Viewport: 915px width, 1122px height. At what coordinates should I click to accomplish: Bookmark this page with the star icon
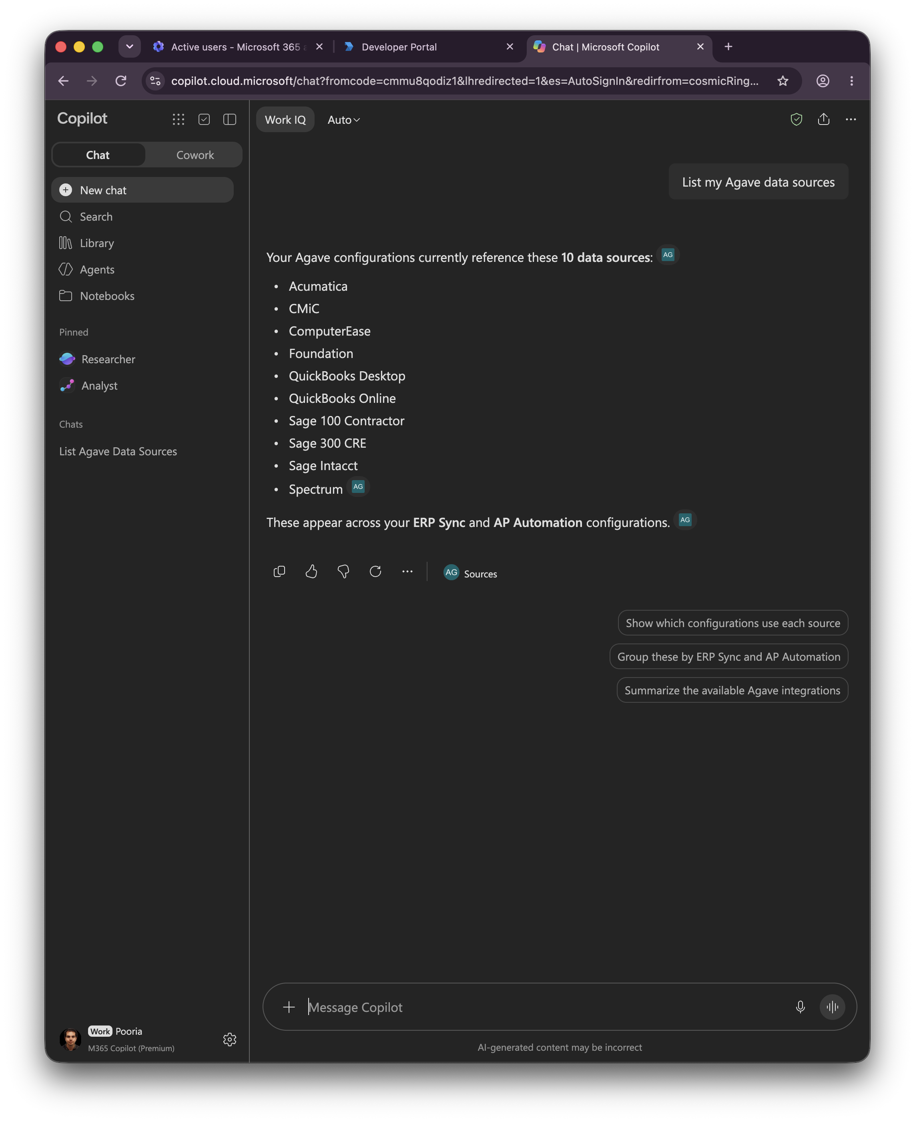coord(783,80)
